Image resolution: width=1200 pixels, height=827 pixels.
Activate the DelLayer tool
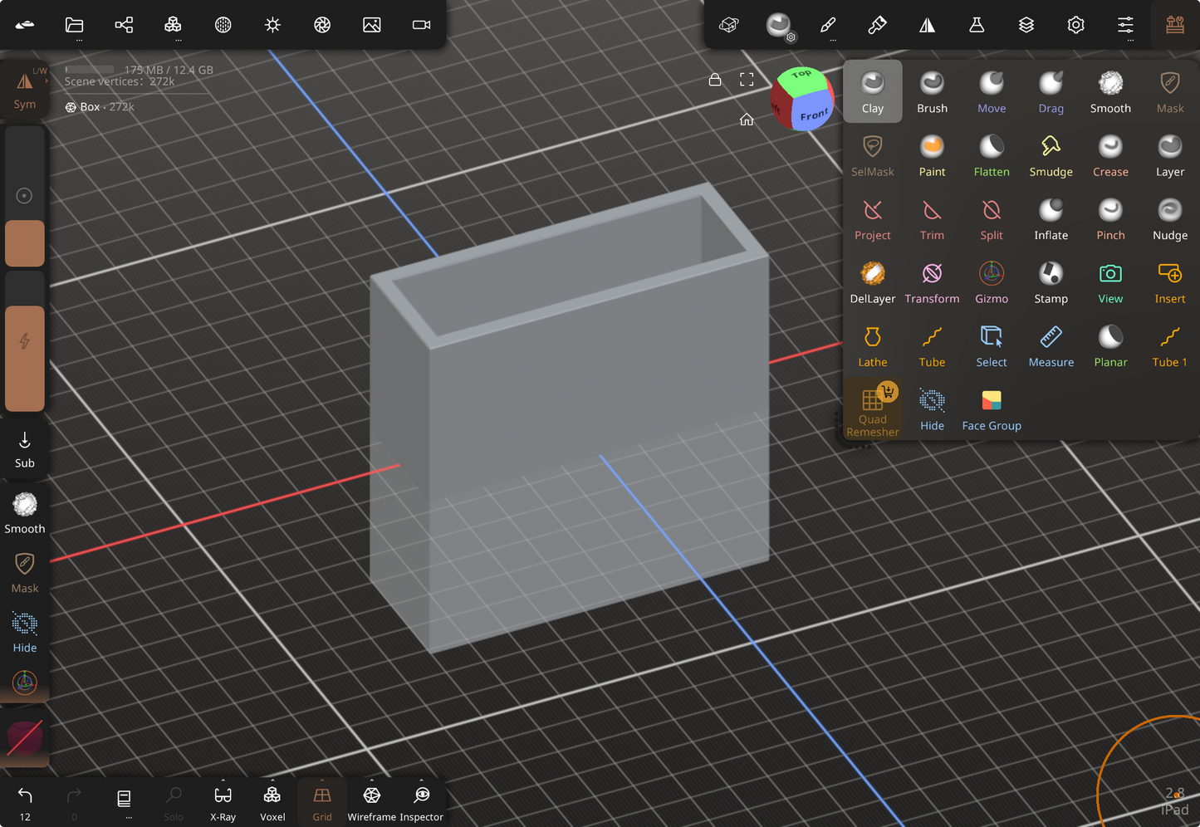pyautogui.click(x=872, y=282)
